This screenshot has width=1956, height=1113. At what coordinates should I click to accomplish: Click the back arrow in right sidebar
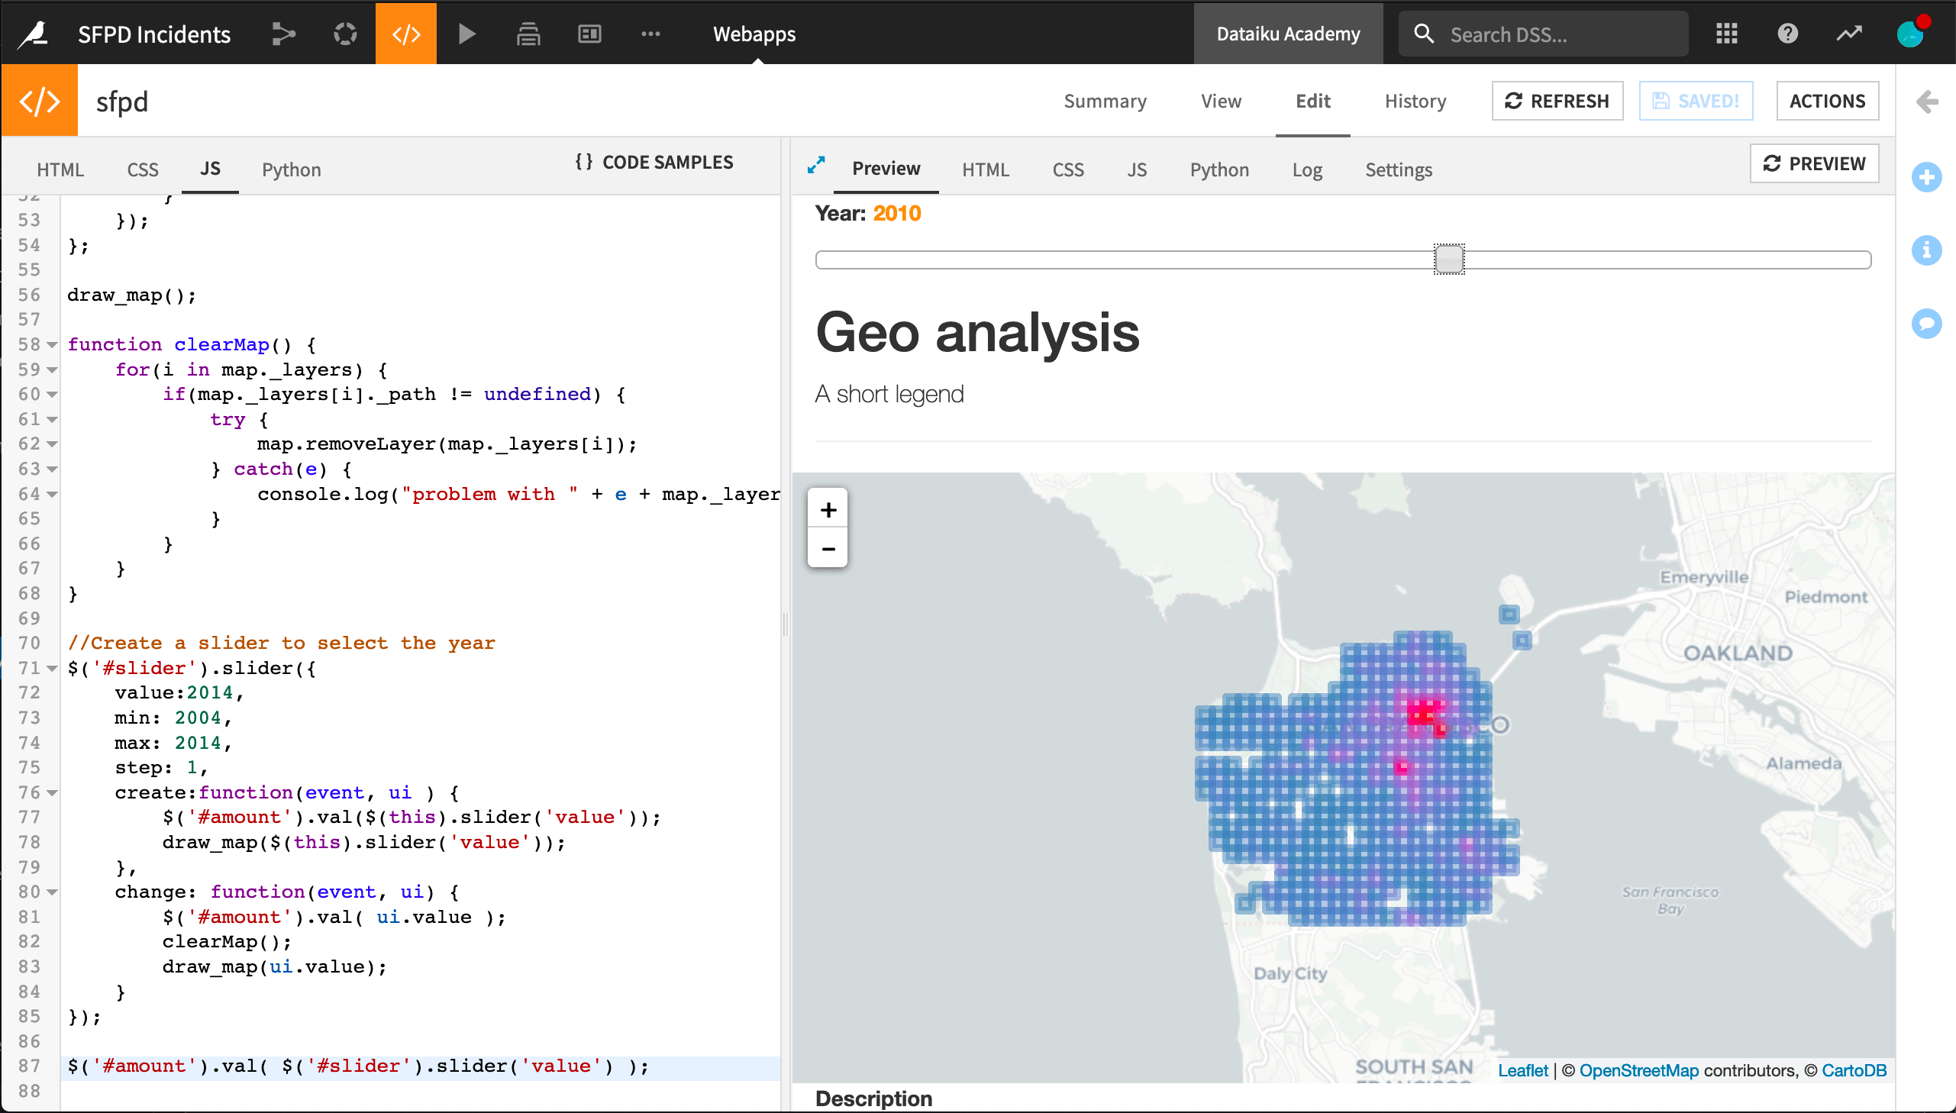coord(1927,101)
